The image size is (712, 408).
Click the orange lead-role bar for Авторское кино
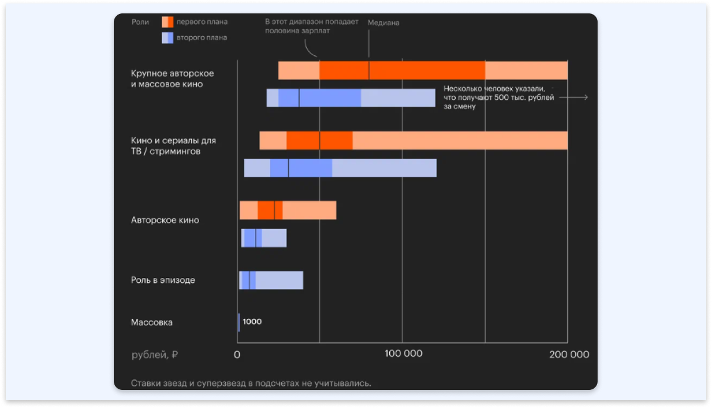coord(288,210)
